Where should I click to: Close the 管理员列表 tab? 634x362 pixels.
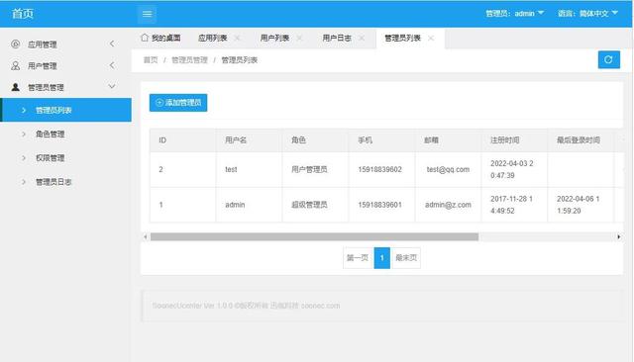pos(431,38)
